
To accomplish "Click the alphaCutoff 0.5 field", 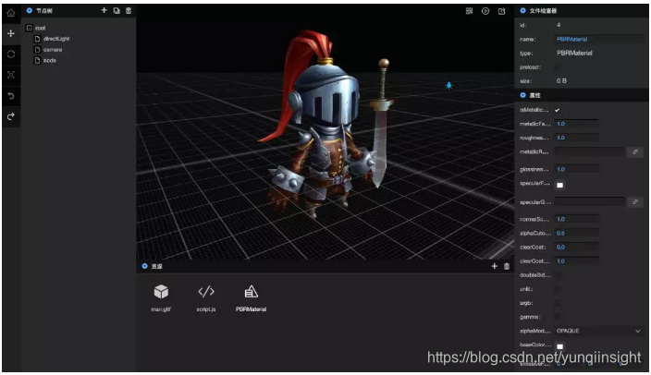I will [577, 233].
